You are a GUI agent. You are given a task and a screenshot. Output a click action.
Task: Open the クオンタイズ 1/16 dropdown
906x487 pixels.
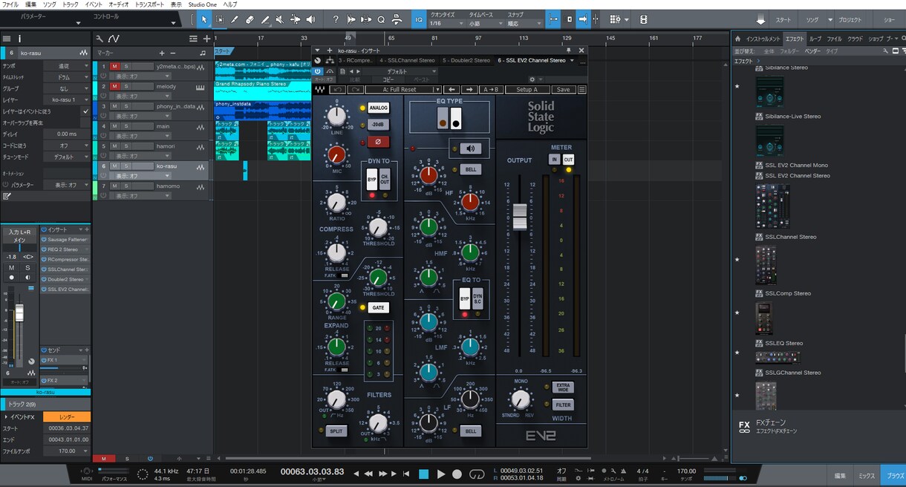447,24
